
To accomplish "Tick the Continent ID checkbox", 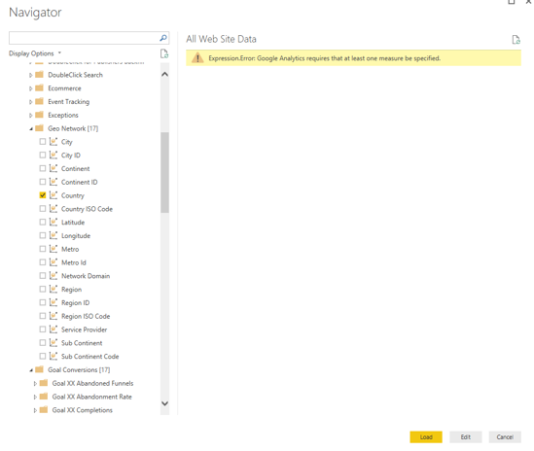I will tap(43, 182).
